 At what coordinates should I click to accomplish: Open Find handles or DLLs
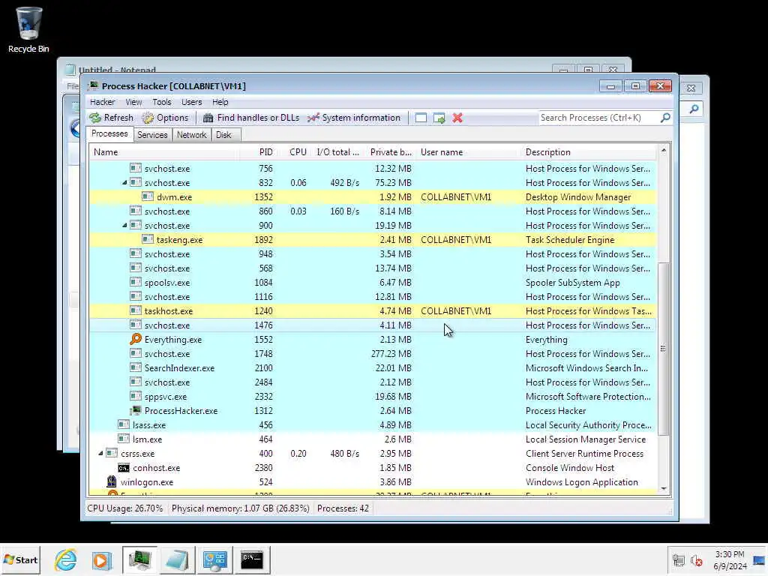[250, 118]
